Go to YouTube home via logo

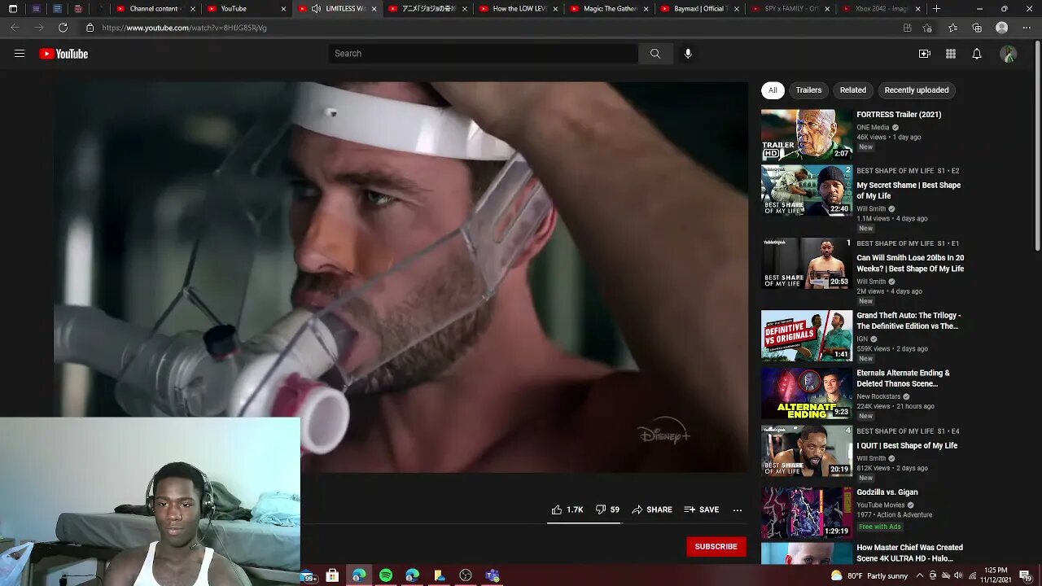pos(63,54)
